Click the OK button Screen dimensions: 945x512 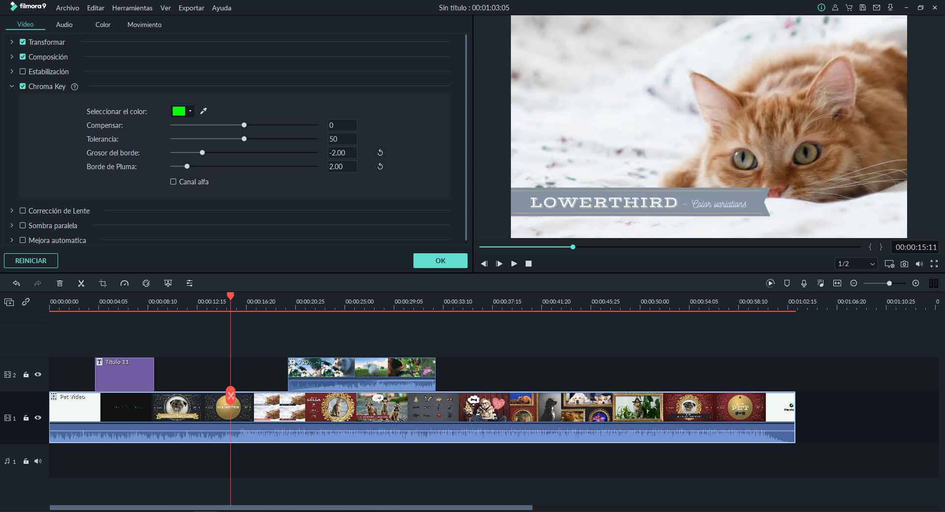pyautogui.click(x=441, y=261)
